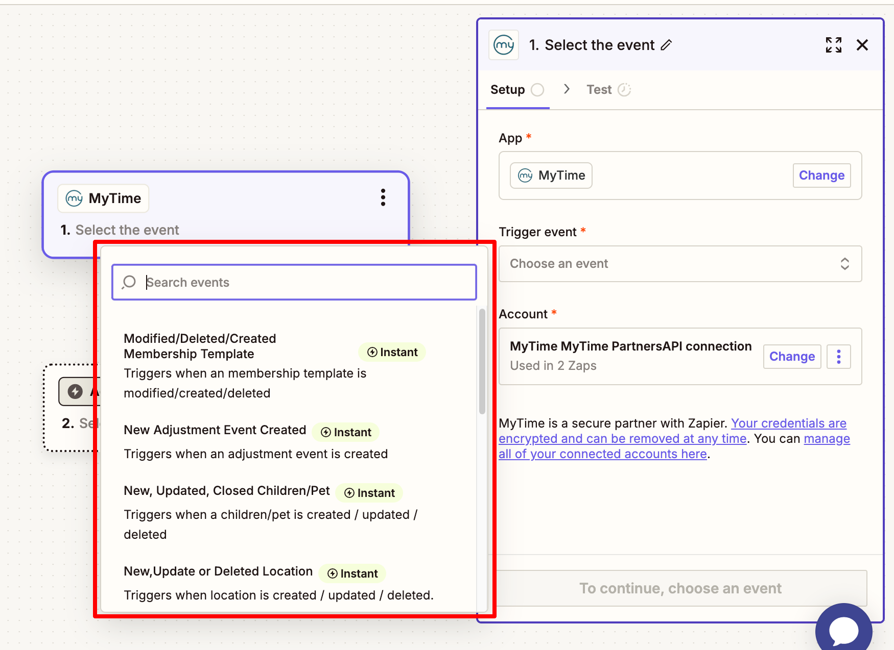This screenshot has width=894, height=650.
Task: Click the MyTime app chip in the App field
Action: [551, 176]
